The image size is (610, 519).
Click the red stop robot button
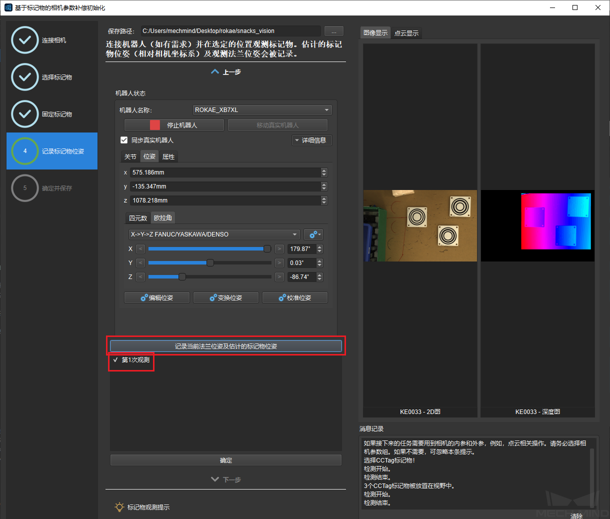pos(174,125)
